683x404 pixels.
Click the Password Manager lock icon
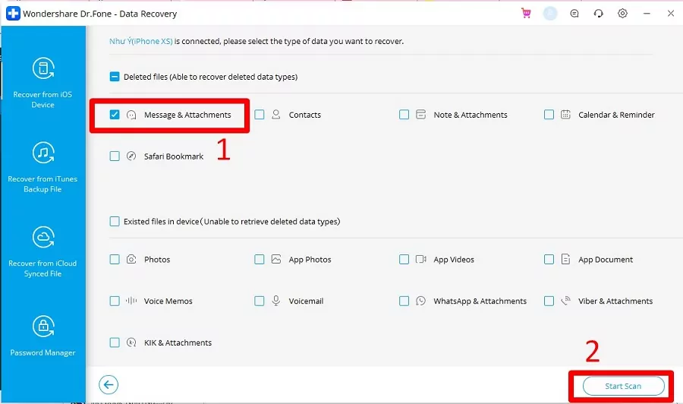(x=43, y=327)
